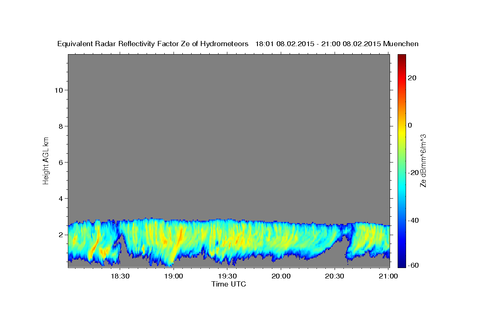This screenshot has width=482, height=321.
Task: Click the dark blue bottom of the colorbar
Action: click(402, 263)
